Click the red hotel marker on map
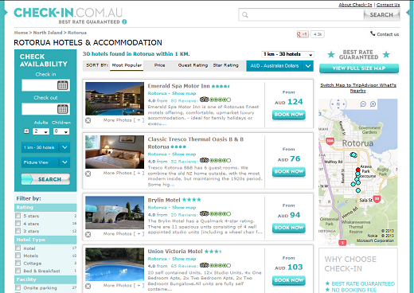The height and width of the screenshot is (293, 414). click(358, 170)
